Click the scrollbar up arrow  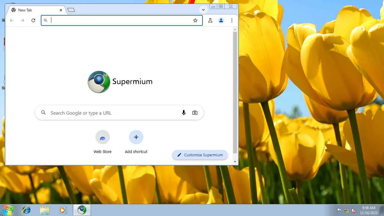tap(235, 29)
